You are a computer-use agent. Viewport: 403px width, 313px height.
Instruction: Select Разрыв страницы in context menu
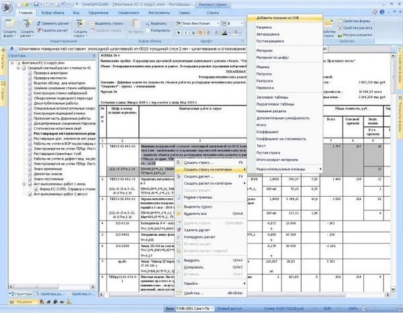tap(211, 197)
